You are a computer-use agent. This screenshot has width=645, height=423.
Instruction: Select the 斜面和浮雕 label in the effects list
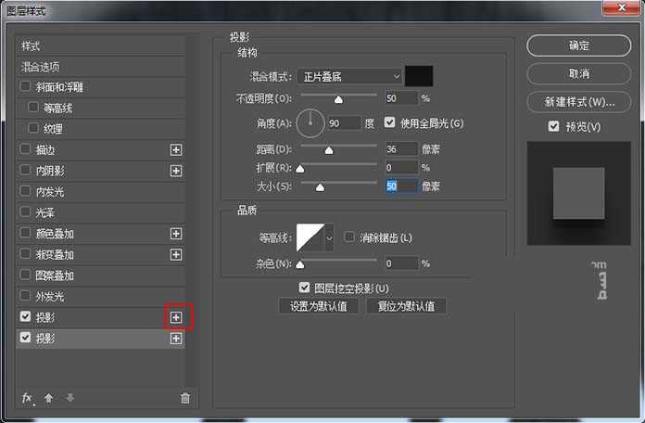59,87
